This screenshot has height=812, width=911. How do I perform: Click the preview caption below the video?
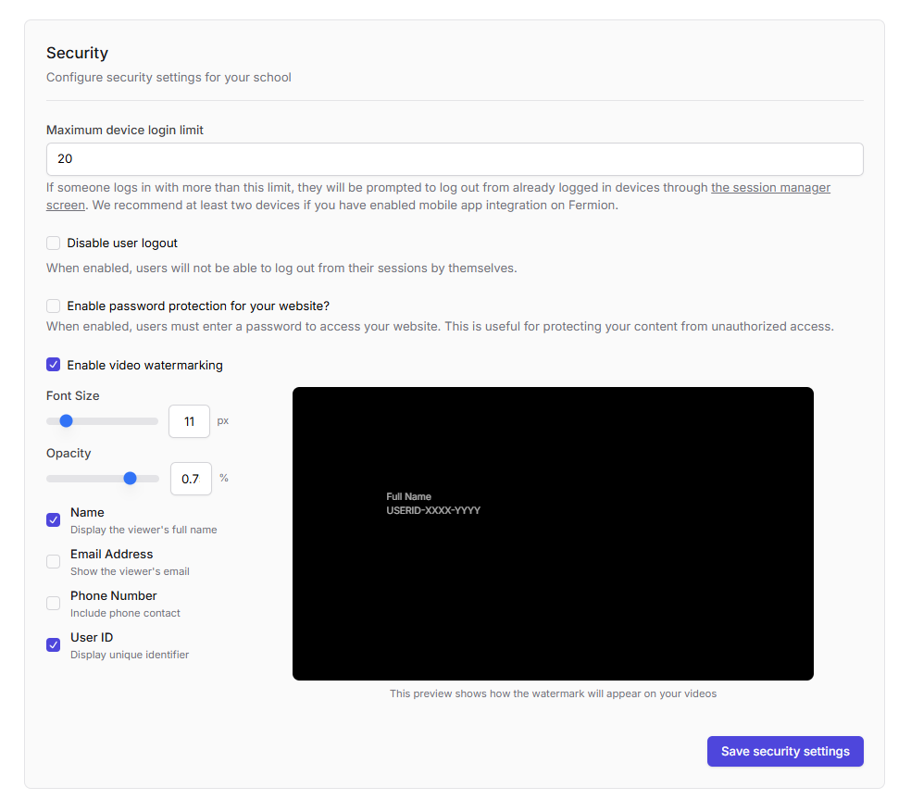(553, 693)
